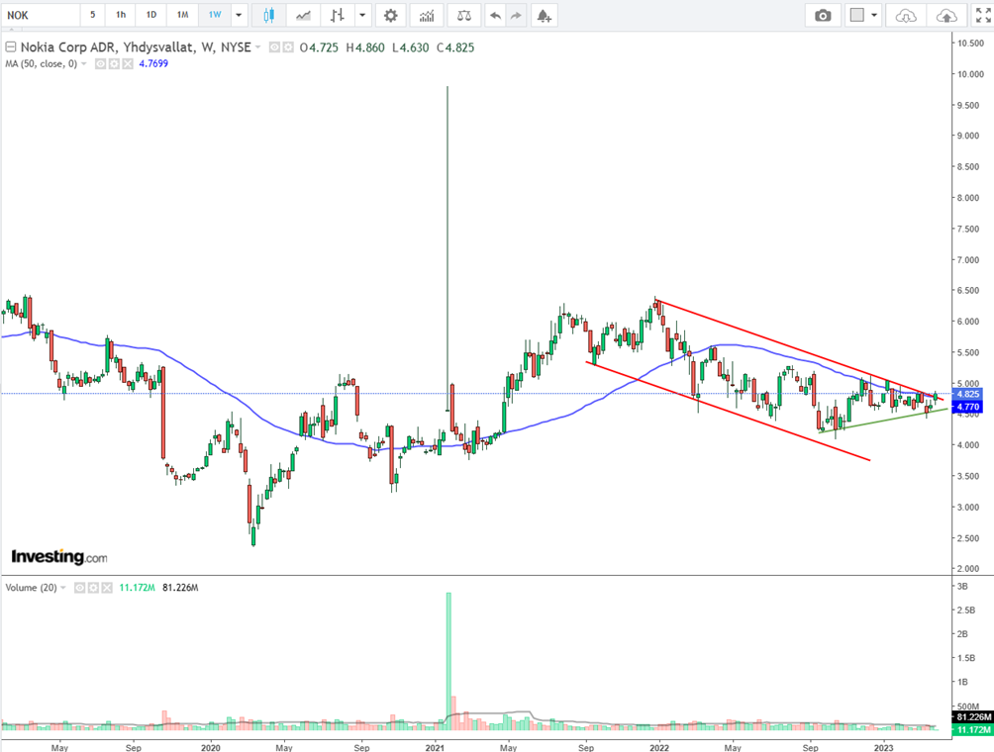The width and height of the screenshot is (994, 752).
Task: Take a chart snapshot with camera
Action: coord(823,15)
